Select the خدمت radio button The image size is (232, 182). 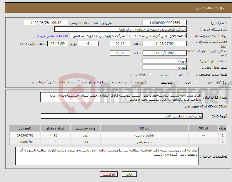tap(171, 75)
